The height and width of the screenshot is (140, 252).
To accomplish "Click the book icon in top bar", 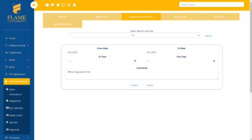I will tap(58, 5).
